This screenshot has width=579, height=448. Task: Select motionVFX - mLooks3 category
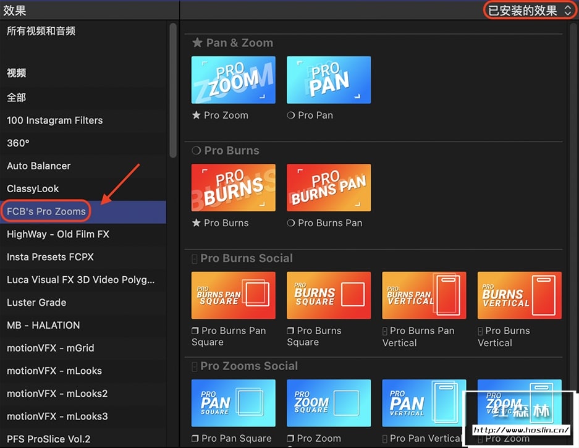pyautogui.click(x=83, y=416)
